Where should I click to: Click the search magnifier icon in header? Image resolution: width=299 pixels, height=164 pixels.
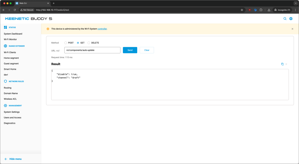[285, 19]
